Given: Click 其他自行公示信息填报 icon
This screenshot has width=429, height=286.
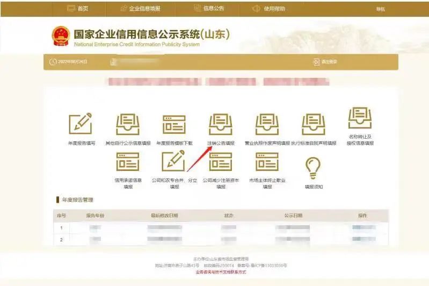Looking at the screenshot, I should [x=127, y=124].
